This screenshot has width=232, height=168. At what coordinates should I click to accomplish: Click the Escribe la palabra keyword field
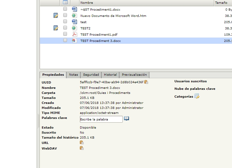point(101,119)
